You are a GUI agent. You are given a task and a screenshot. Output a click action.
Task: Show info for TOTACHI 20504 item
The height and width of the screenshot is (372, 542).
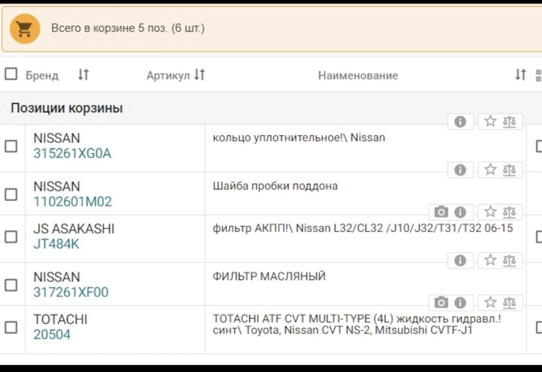tap(460, 303)
